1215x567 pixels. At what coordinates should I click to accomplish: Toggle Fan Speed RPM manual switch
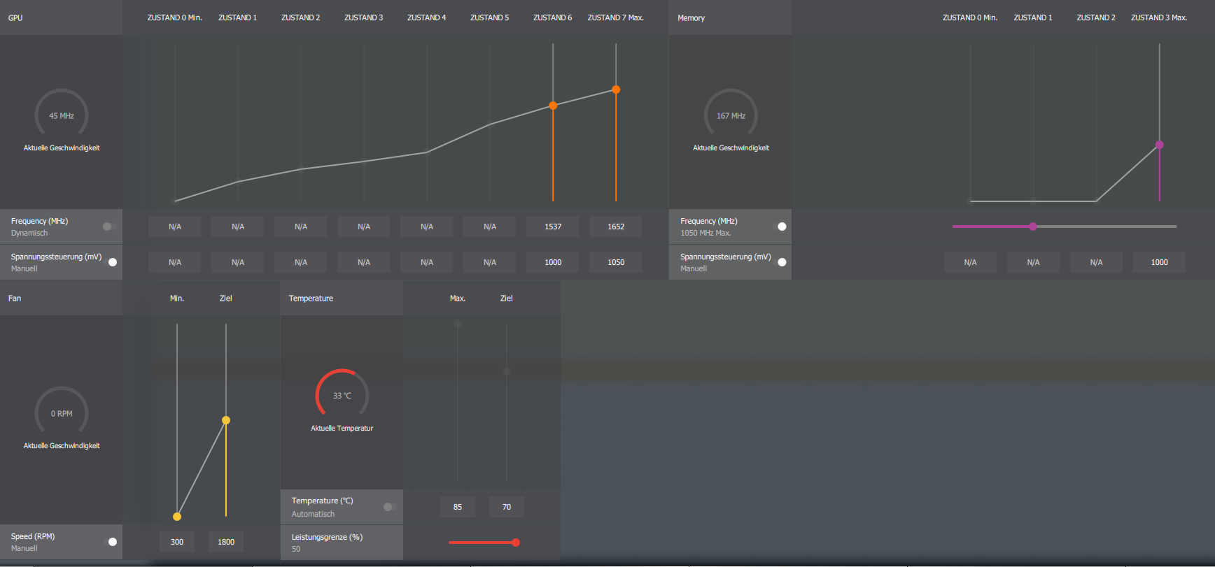pyautogui.click(x=108, y=542)
